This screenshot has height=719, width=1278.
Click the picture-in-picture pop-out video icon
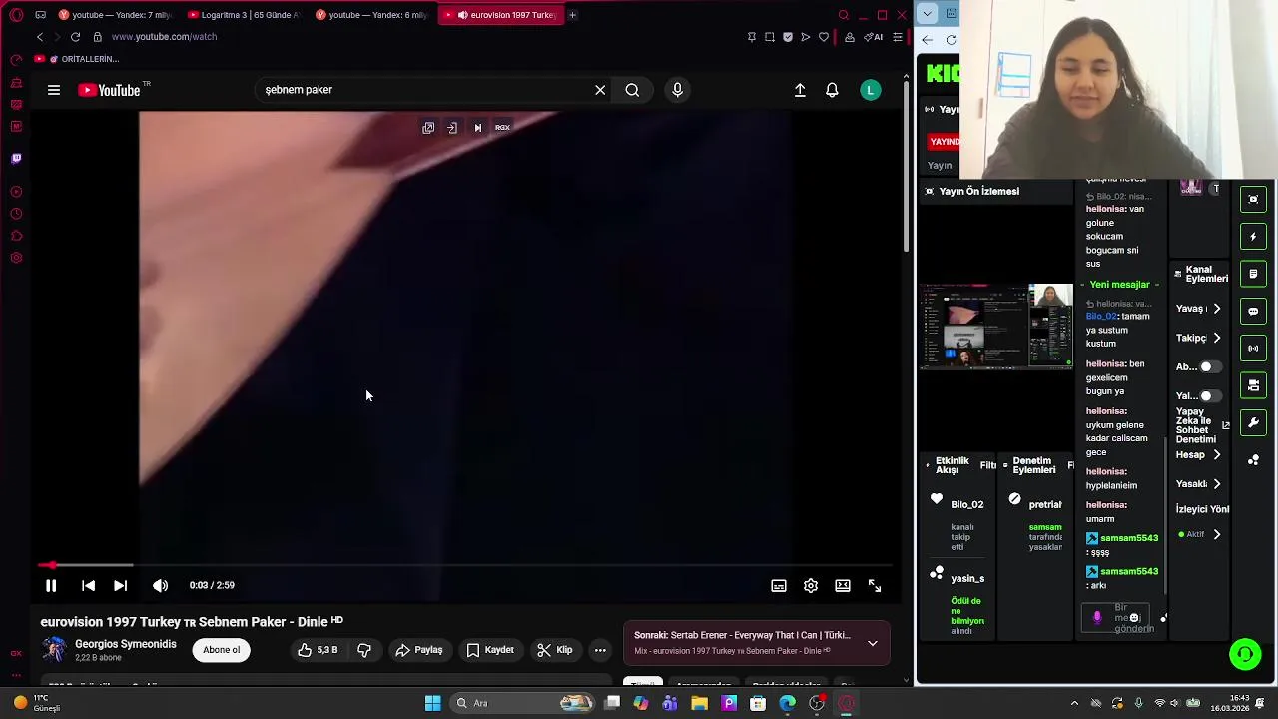[x=428, y=128]
